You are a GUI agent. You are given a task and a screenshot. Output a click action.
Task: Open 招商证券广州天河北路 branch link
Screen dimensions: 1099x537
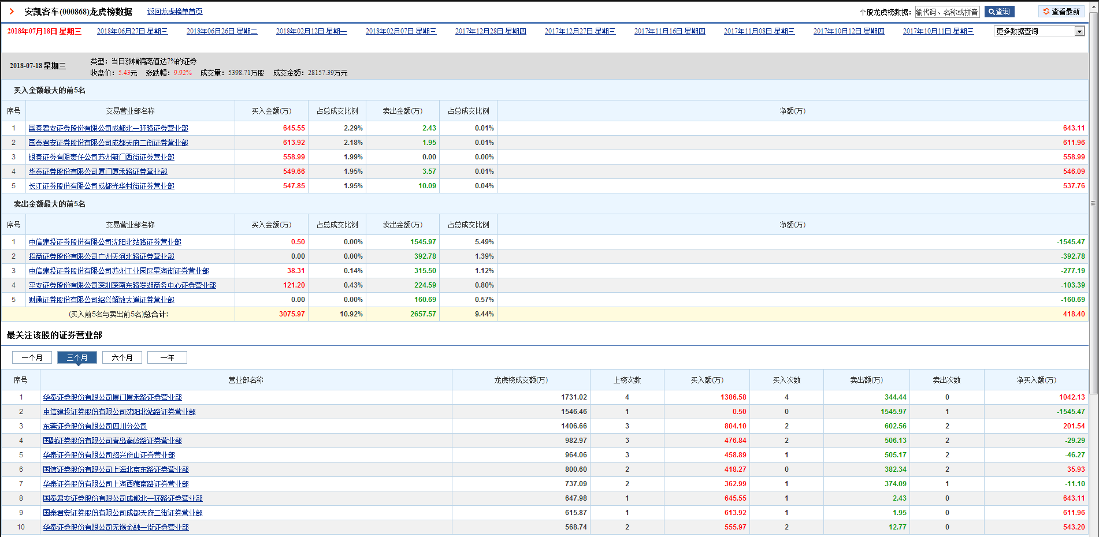(x=101, y=256)
